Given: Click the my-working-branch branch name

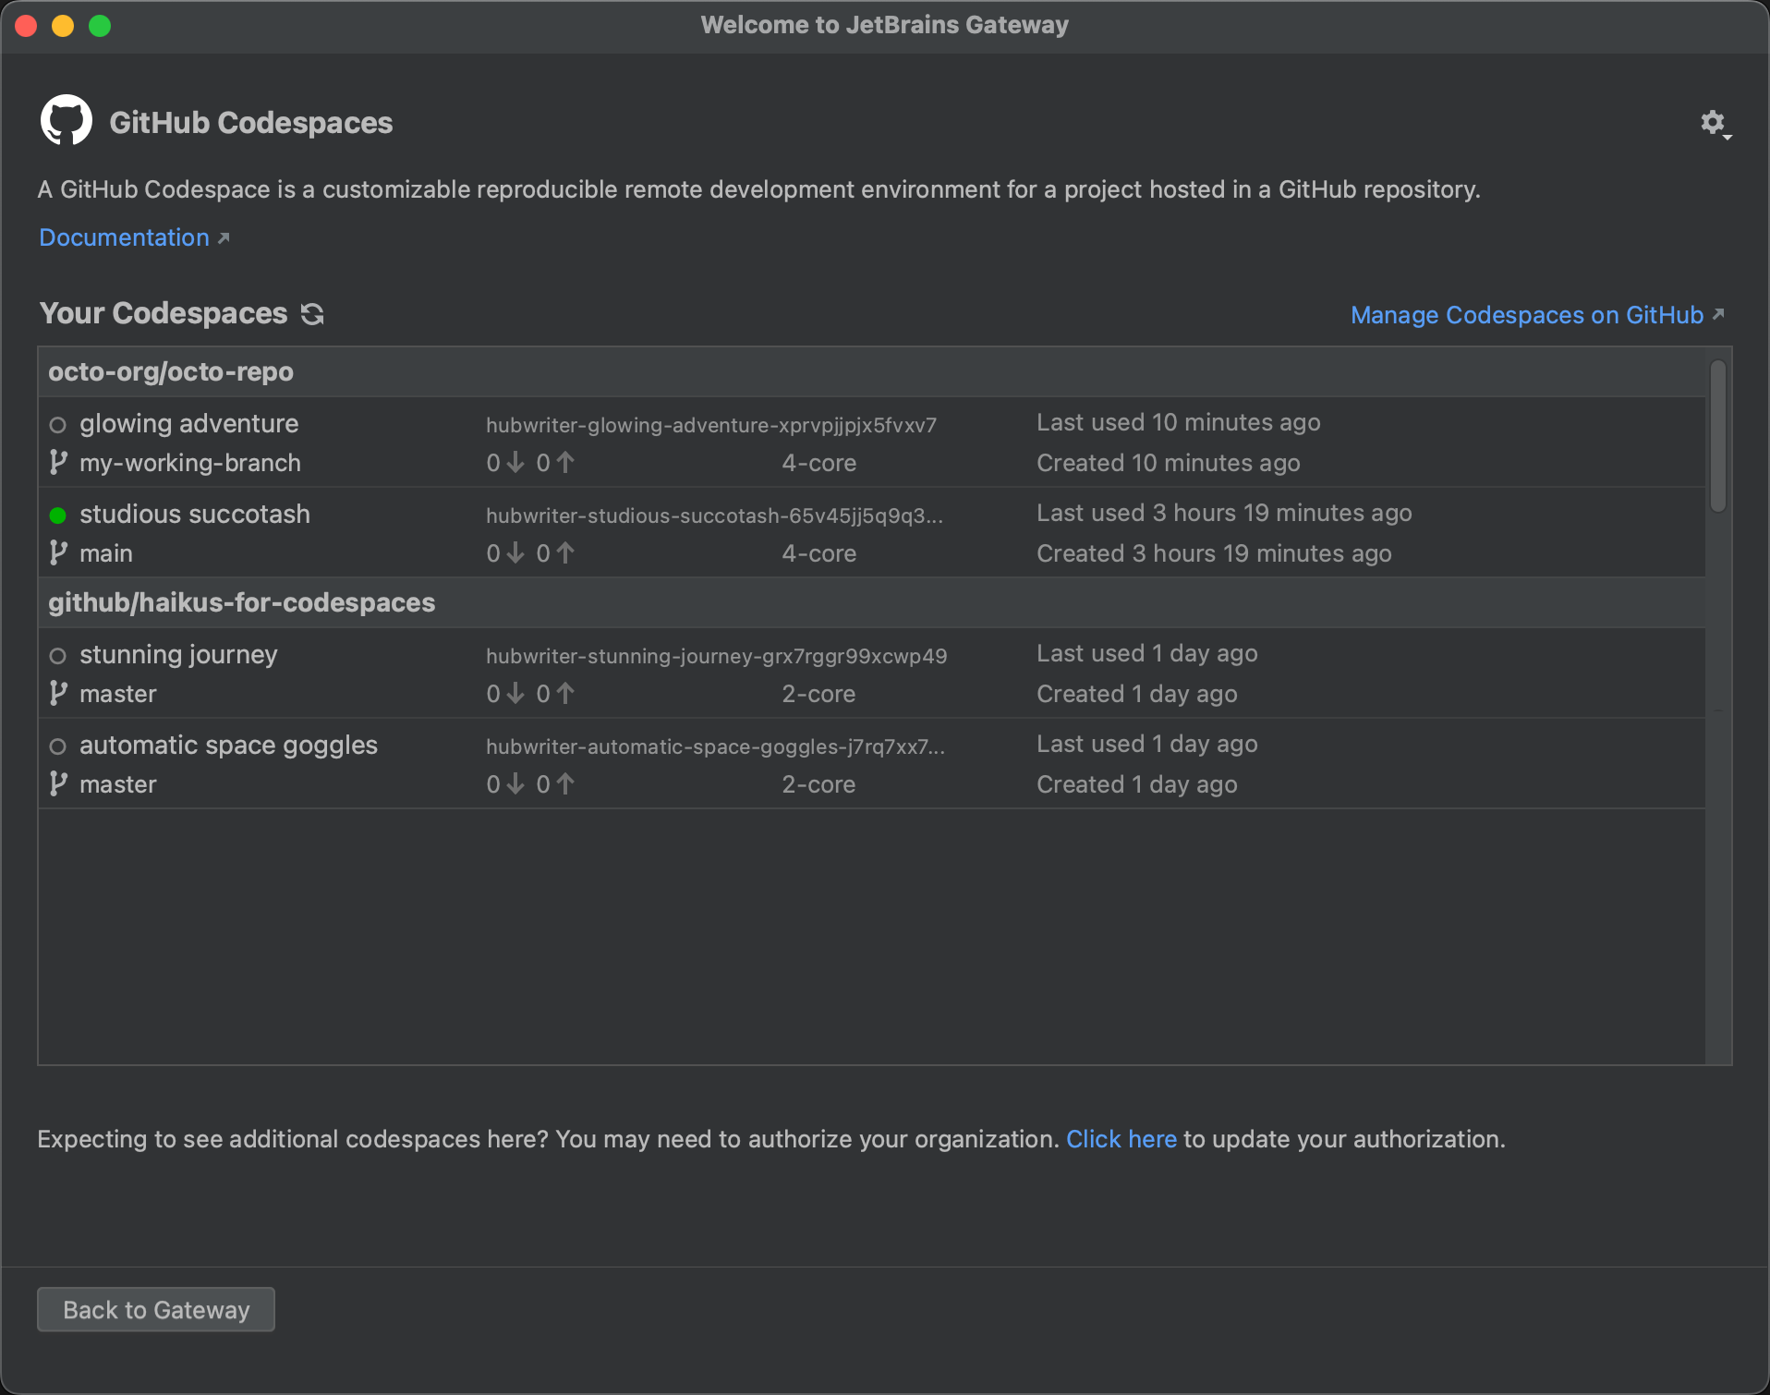Looking at the screenshot, I should 190,463.
